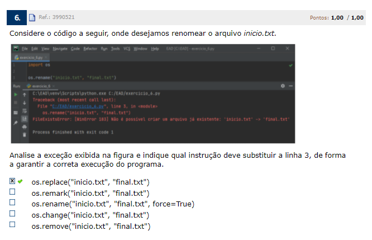The image size is (372, 240).
Task: Choose the os.remove answer checkbox
Action: pyautogui.click(x=12, y=225)
